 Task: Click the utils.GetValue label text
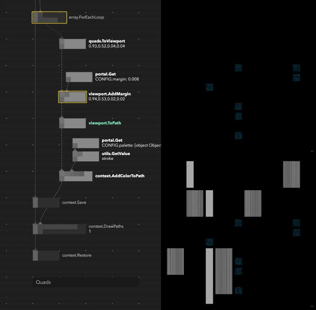116,154
